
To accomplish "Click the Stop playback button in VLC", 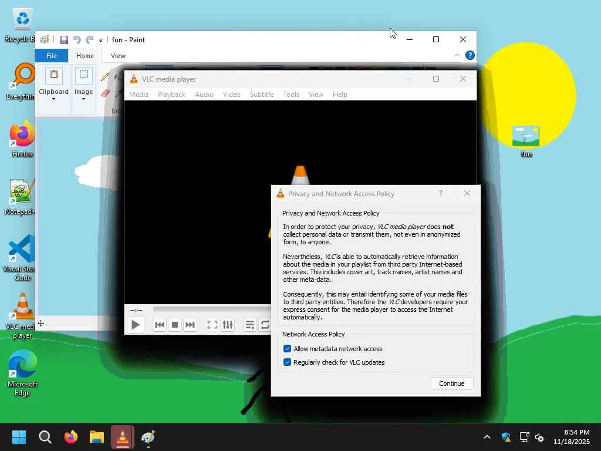I will click(175, 325).
